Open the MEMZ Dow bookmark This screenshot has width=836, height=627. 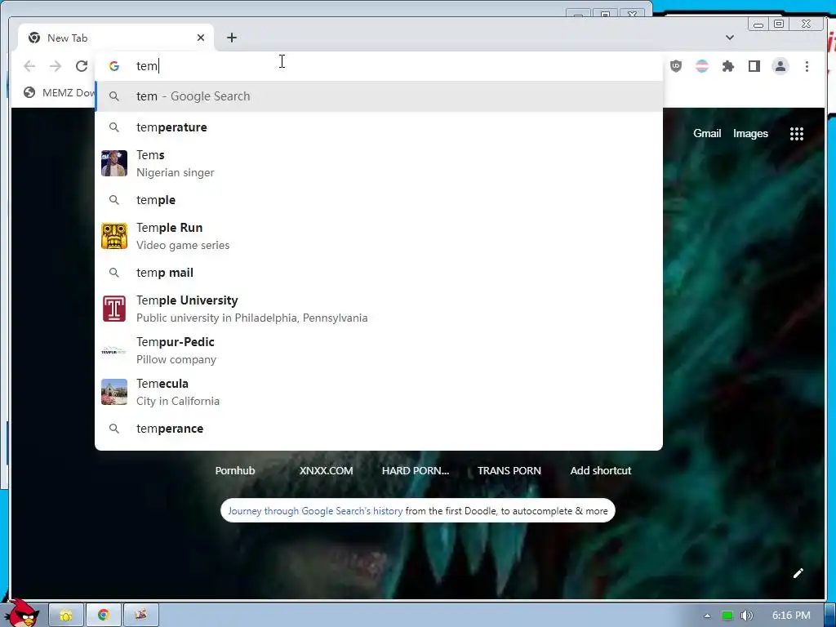click(59, 93)
